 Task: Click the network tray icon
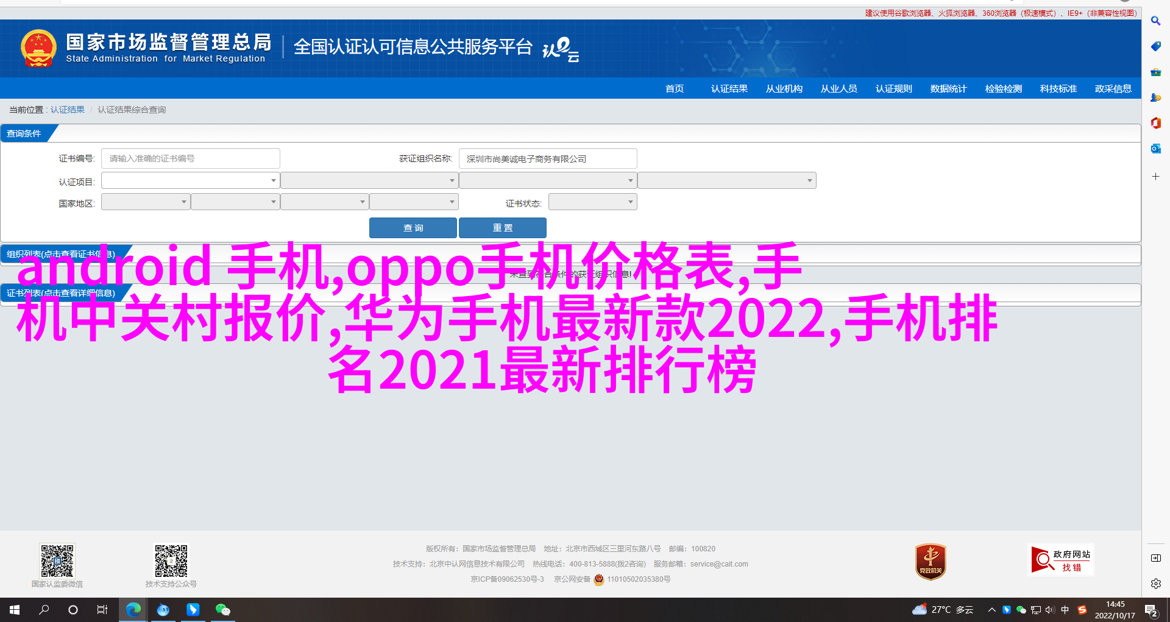pos(1035,610)
